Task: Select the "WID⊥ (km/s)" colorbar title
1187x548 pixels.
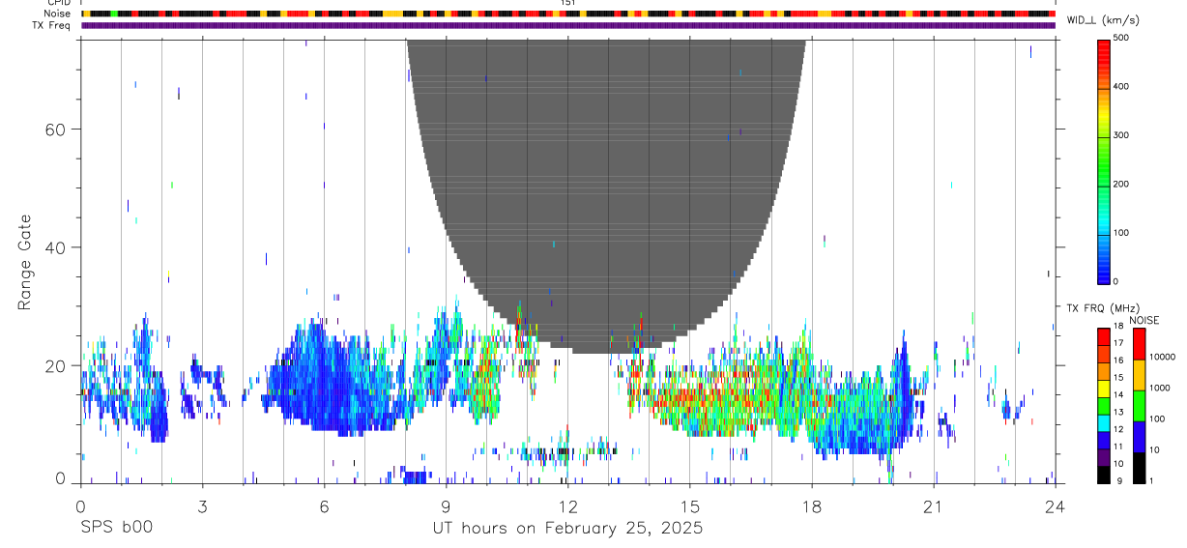Action: [1105, 20]
